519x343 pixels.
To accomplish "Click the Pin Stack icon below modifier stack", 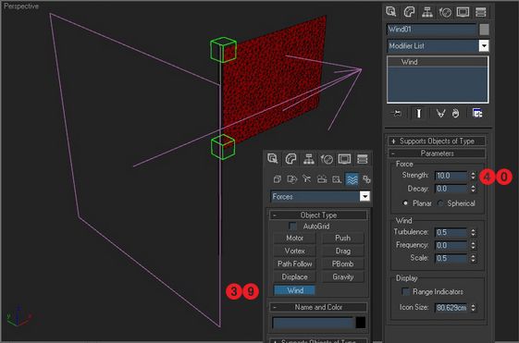I will click(396, 114).
